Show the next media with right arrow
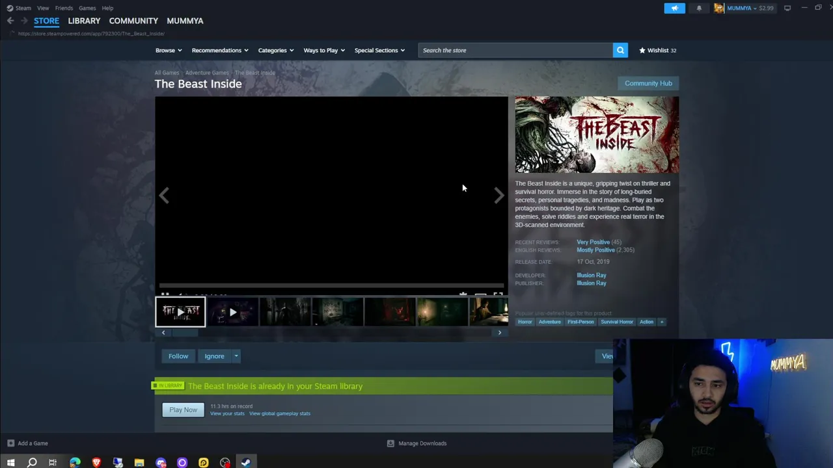833x468 pixels. coord(498,195)
